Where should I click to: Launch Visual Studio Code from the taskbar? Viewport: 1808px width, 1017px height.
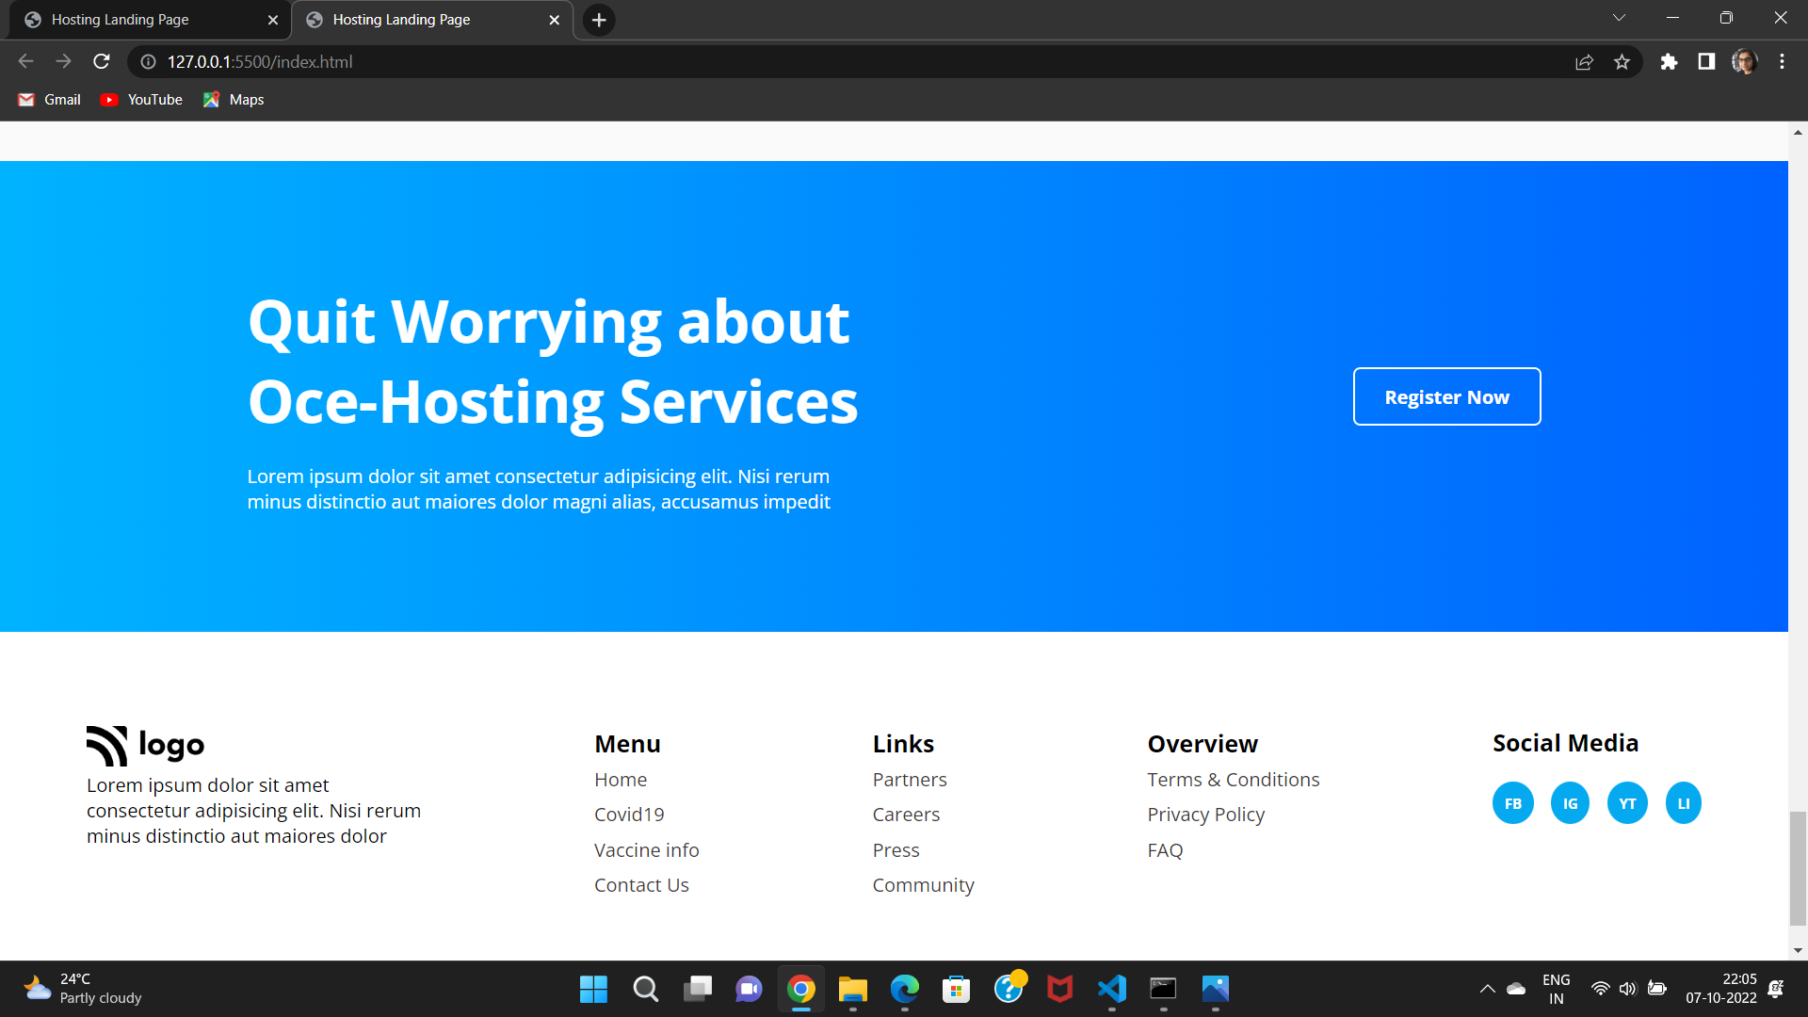1111,989
